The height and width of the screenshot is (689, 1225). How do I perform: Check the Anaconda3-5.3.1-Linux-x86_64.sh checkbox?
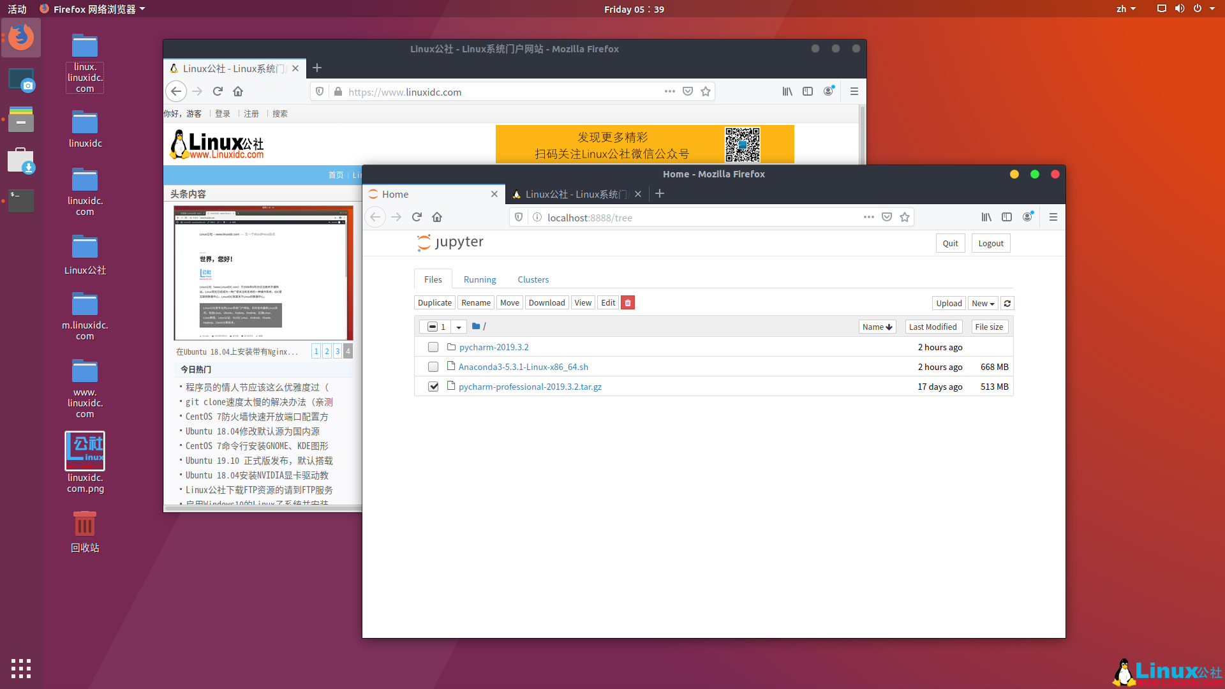point(433,367)
